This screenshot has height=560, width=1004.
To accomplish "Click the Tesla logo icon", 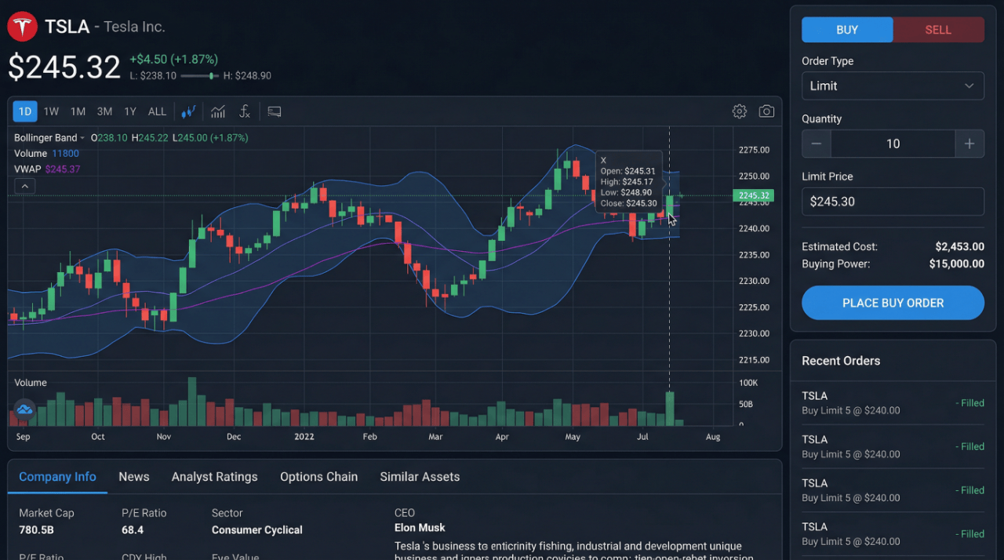I will [x=23, y=27].
